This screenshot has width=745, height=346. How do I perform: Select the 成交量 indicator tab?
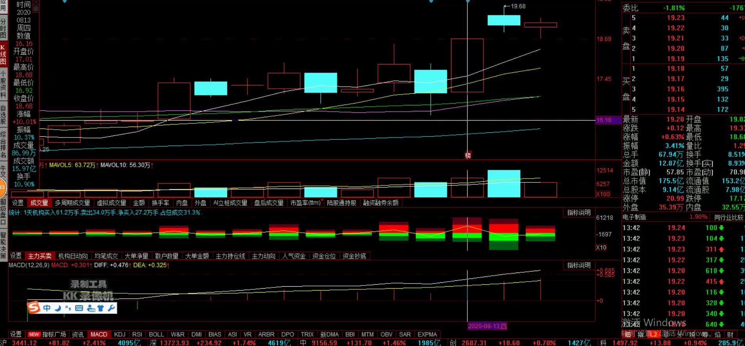click(39, 203)
